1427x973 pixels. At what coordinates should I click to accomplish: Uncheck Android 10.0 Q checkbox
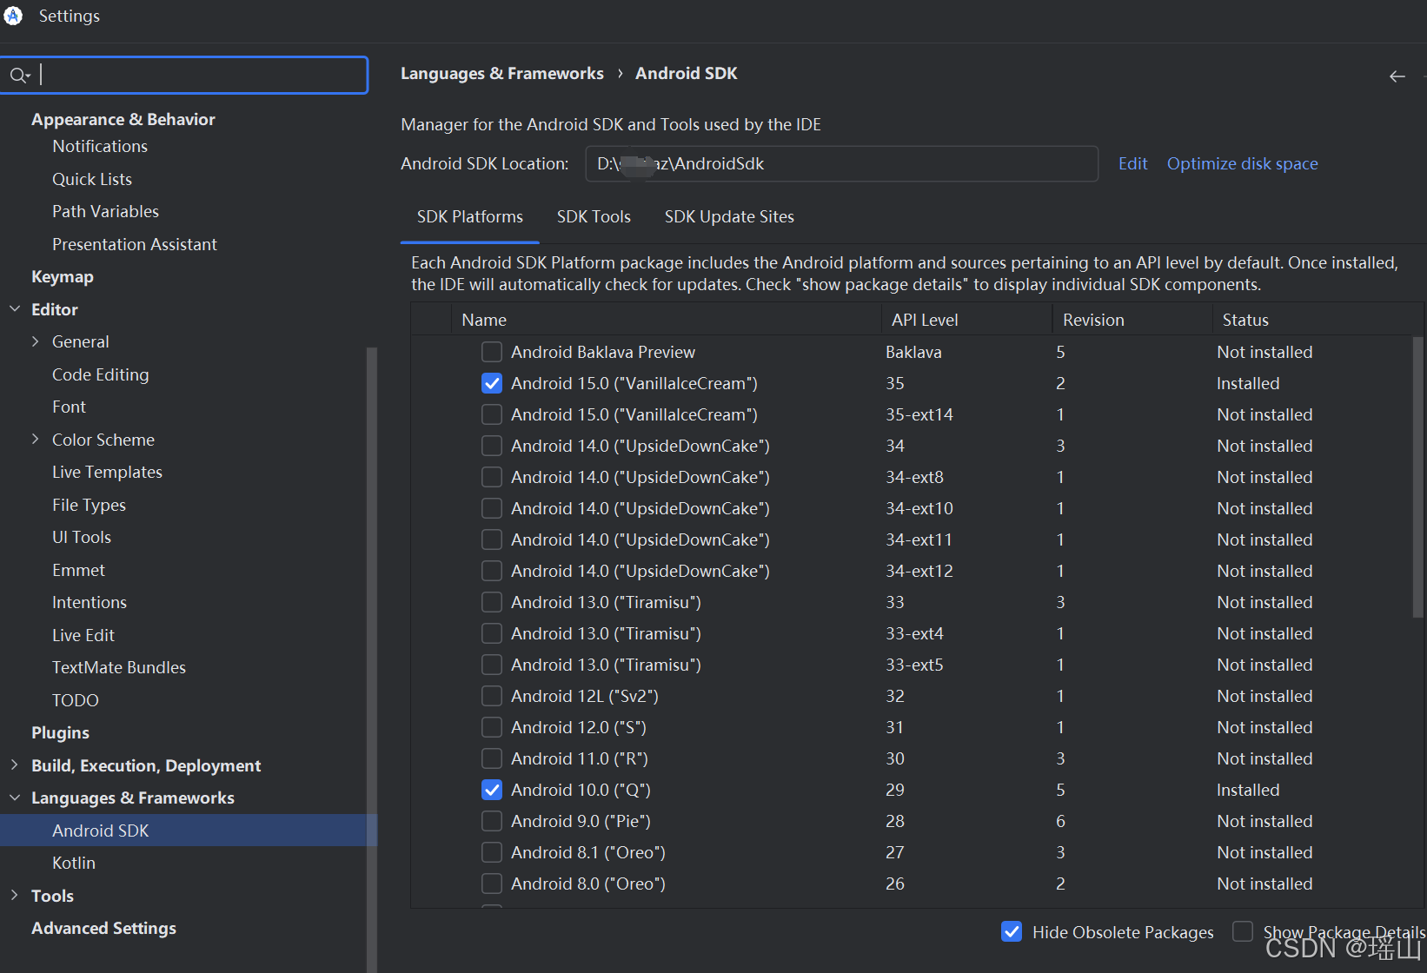tap(492, 790)
